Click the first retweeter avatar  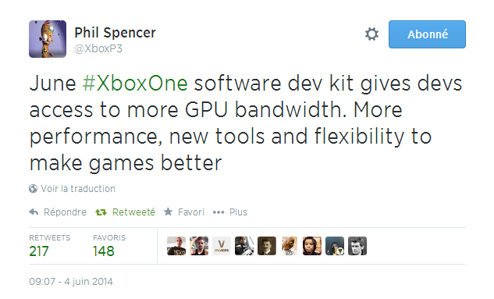pos(176,246)
